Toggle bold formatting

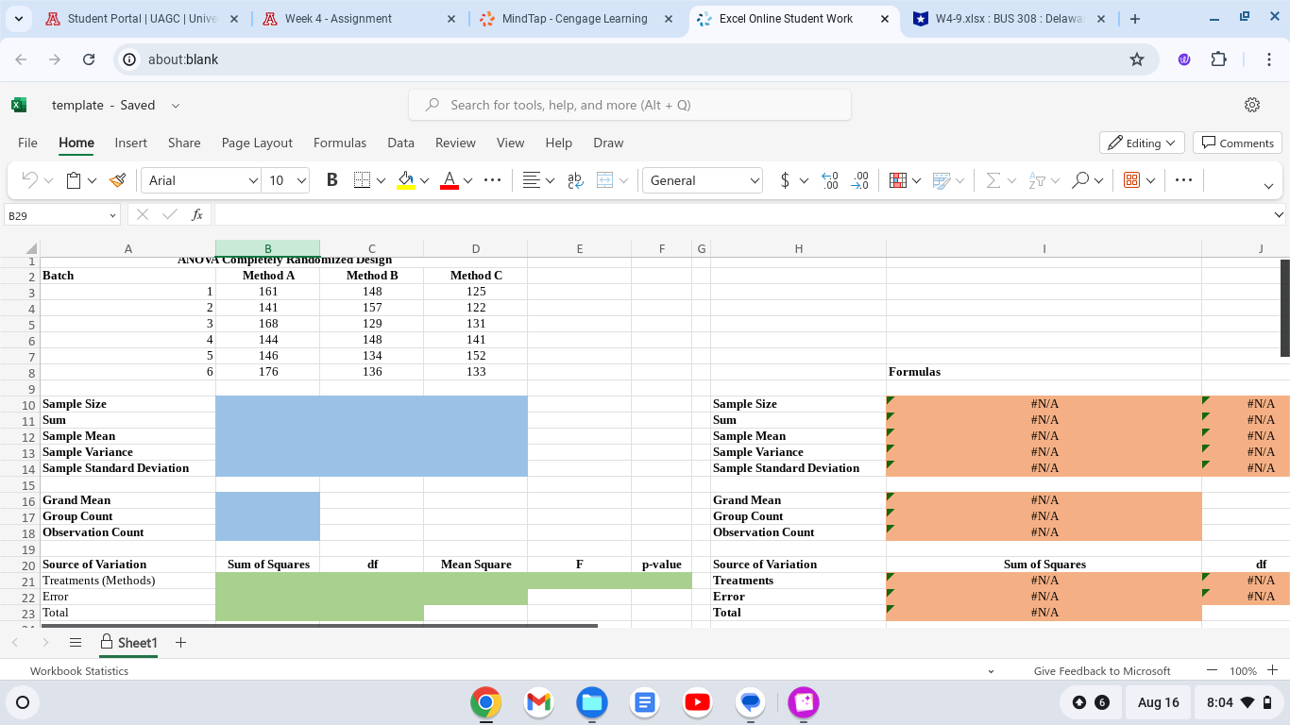click(331, 180)
